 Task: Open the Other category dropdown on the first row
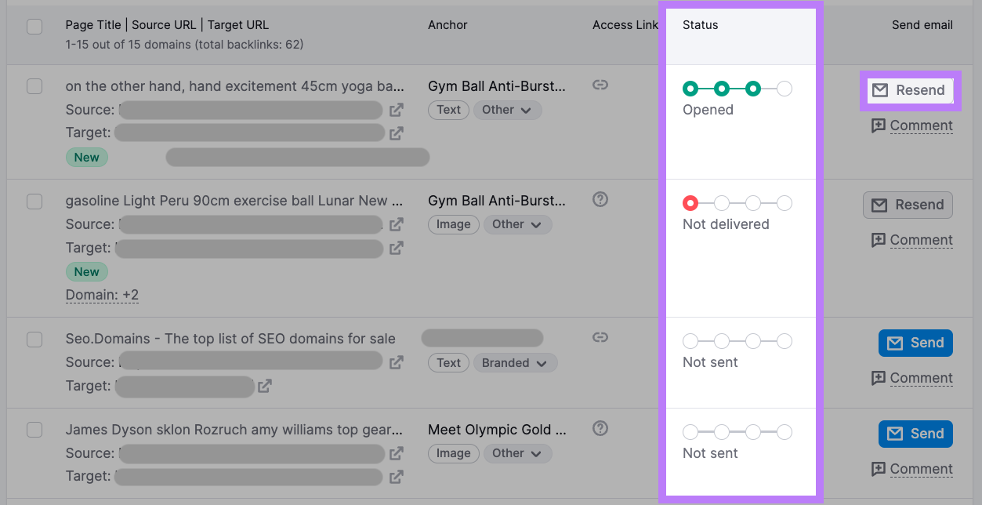[x=507, y=110]
